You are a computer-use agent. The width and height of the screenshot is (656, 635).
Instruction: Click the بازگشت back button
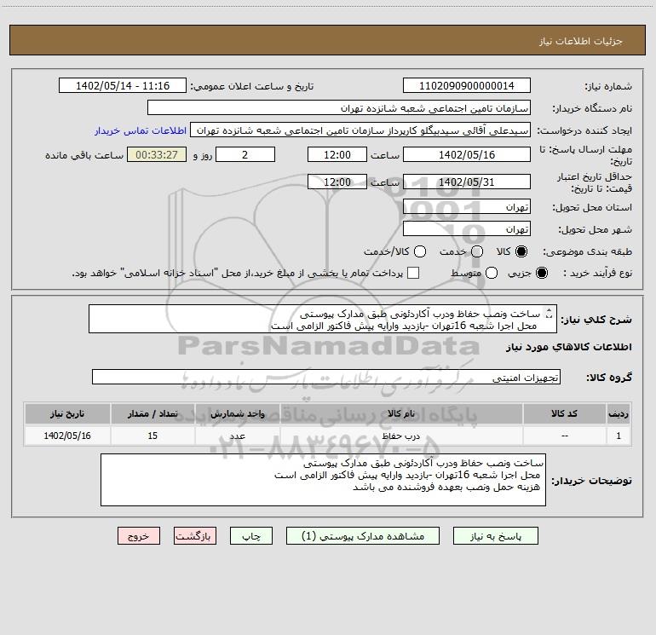(195, 536)
